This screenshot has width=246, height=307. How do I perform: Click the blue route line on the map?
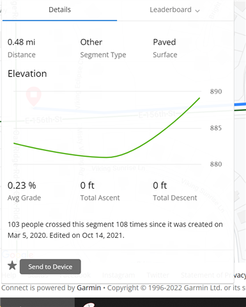tap(240, 104)
